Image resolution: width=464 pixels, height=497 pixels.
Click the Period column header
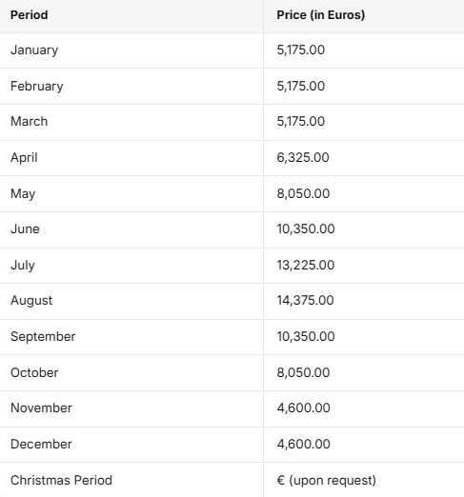29,15
